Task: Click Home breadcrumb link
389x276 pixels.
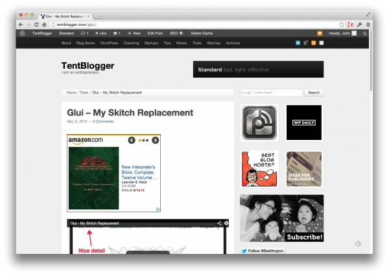Action: tap(71, 93)
